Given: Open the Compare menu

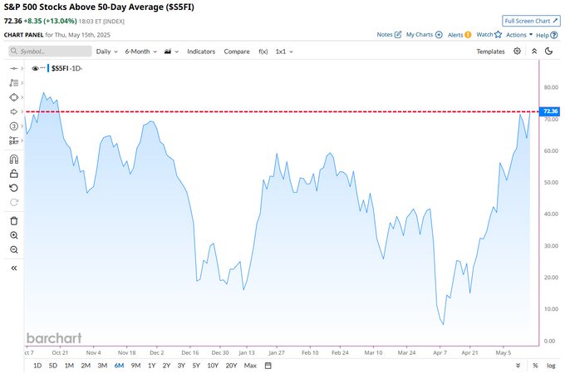Looking at the screenshot, I should (237, 52).
